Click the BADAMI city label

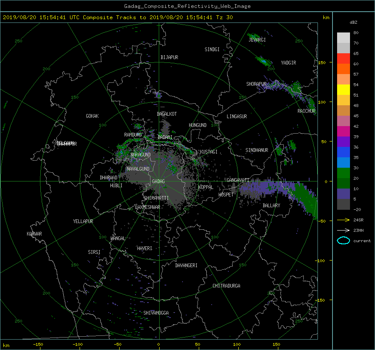[x=165, y=137]
